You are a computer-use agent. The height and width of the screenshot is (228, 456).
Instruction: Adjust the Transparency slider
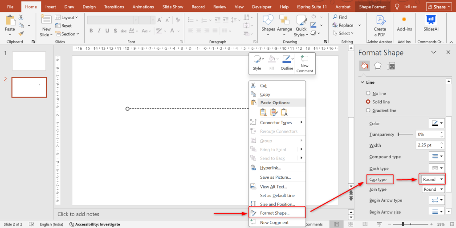click(x=405, y=134)
